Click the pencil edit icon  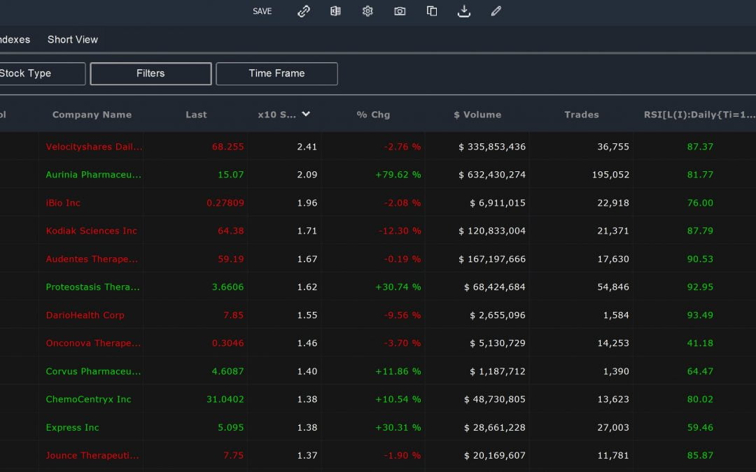[496, 11]
